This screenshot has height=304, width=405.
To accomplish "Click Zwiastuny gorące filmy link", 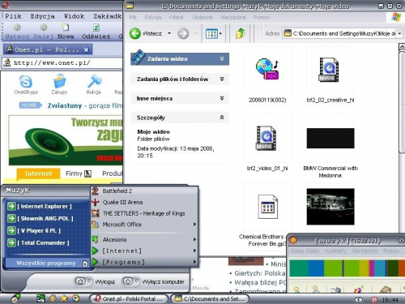I will [x=85, y=105].
